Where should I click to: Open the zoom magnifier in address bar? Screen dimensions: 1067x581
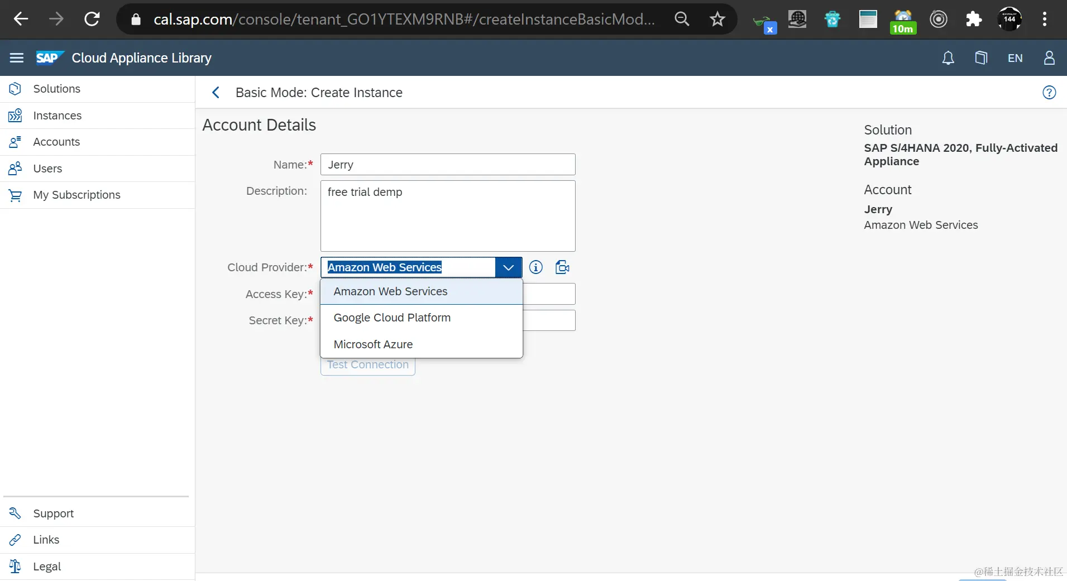(682, 19)
